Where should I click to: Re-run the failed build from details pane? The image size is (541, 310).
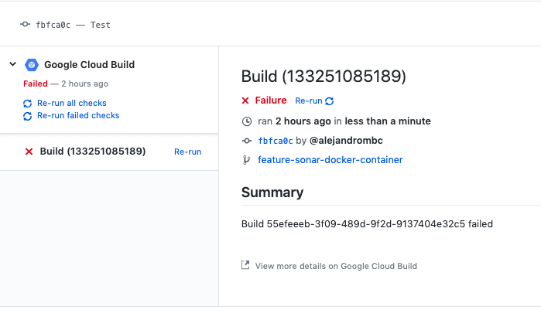tap(309, 101)
